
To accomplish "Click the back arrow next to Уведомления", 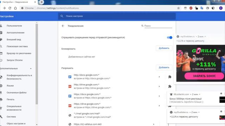I will point(63,26).
